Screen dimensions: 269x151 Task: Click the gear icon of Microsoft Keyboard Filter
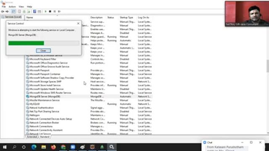tap(27, 59)
